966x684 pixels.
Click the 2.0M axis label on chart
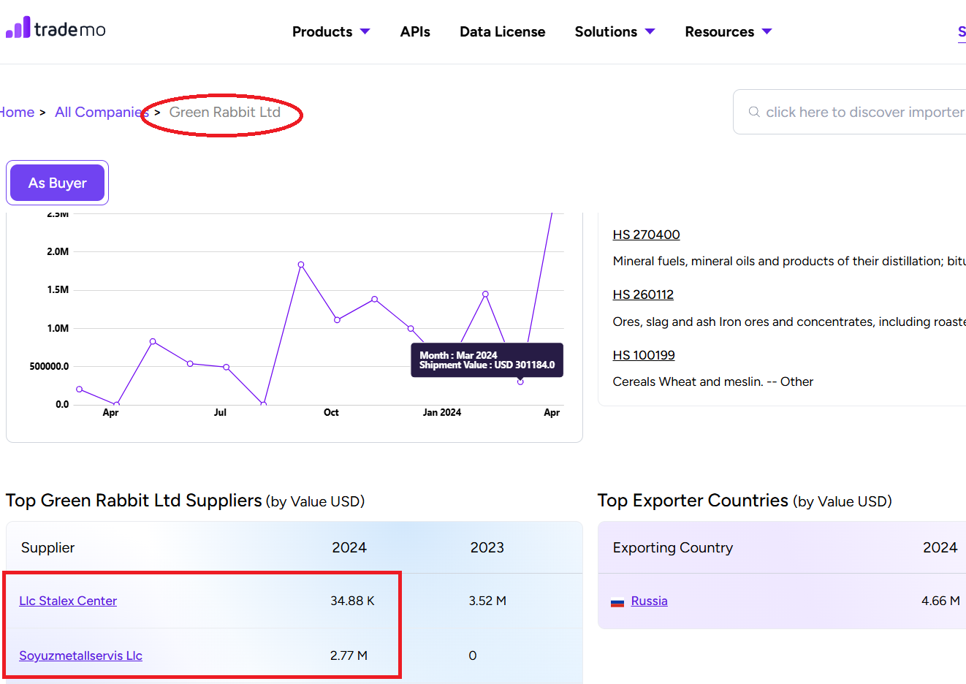pos(58,251)
